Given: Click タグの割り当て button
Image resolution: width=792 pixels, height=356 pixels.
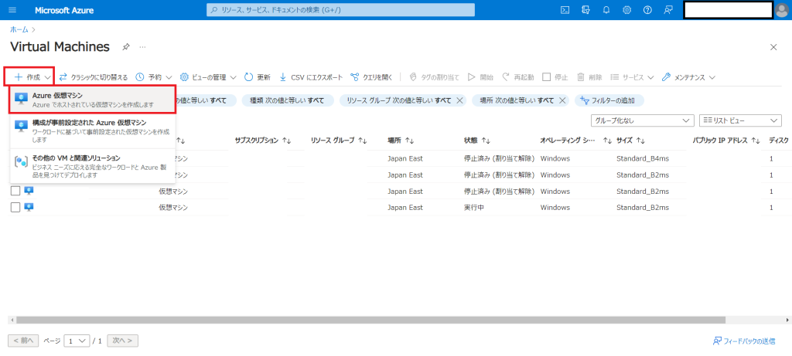Looking at the screenshot, I should [x=435, y=77].
